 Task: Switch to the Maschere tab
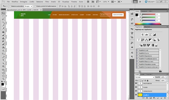point(147,27)
